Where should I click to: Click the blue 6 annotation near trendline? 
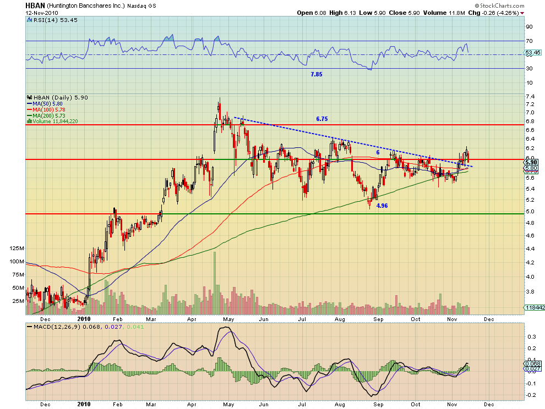pyautogui.click(x=378, y=152)
